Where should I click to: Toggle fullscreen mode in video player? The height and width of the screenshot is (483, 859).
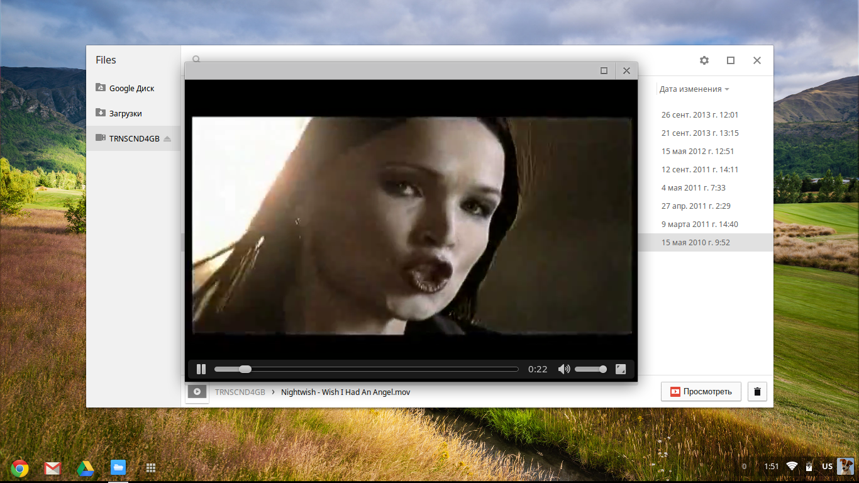coord(620,369)
